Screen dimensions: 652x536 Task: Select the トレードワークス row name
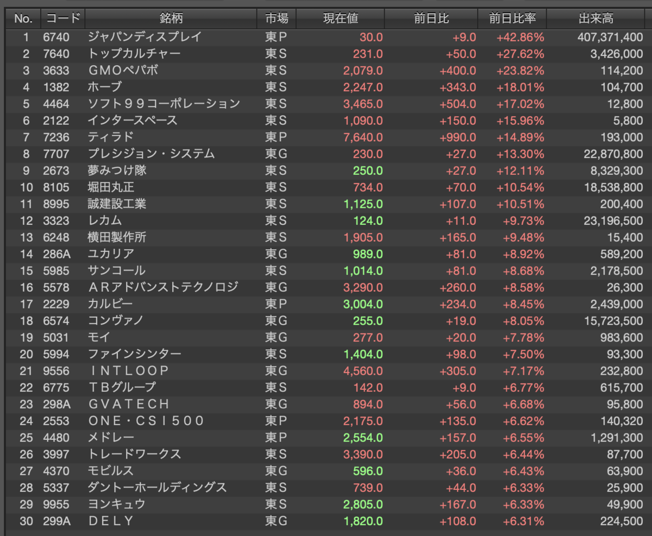(134, 454)
